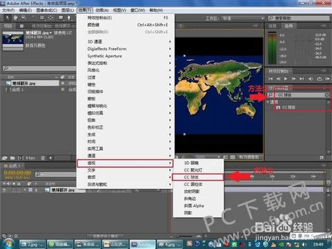This screenshot has width=332, height=249.
Task: Select the arrow Selection tool
Action: pos(8,17)
